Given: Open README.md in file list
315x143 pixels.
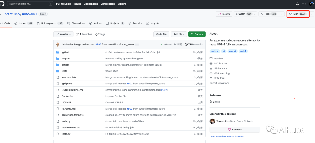Looking at the screenshot, I should [x=69, y=109].
